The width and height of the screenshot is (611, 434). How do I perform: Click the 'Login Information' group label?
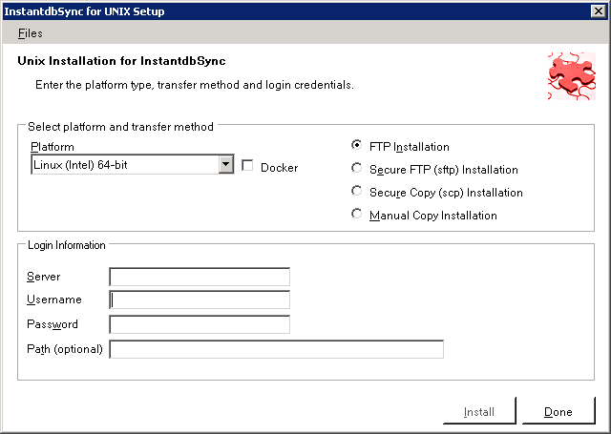[67, 245]
